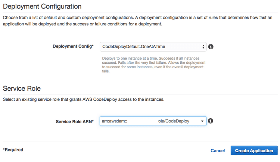
Task: Select the Deployment Configuration section heading
Action: coord(42,6)
